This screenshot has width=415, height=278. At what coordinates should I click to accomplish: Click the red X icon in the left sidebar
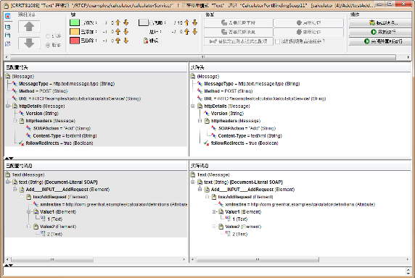coord(8,17)
